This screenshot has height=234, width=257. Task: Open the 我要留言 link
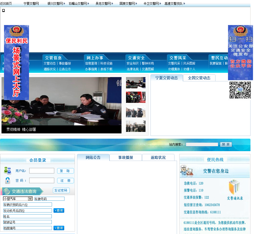[x=215, y=63]
